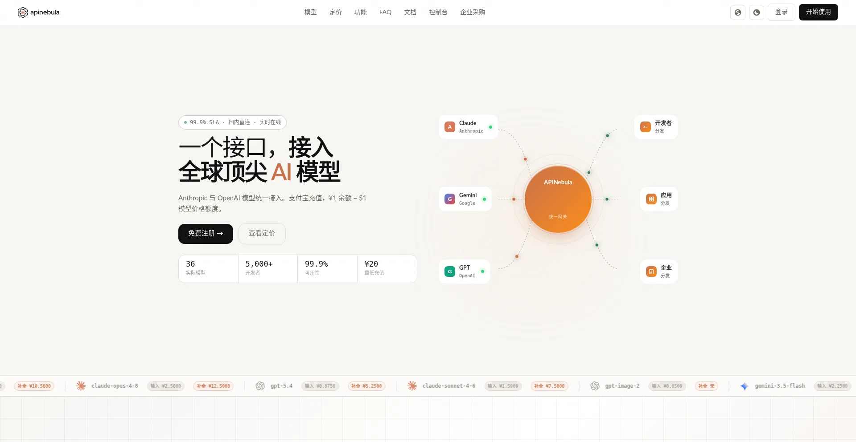Open the 功能 features nav item
Viewport: 856px width, 442px height.
pos(361,12)
